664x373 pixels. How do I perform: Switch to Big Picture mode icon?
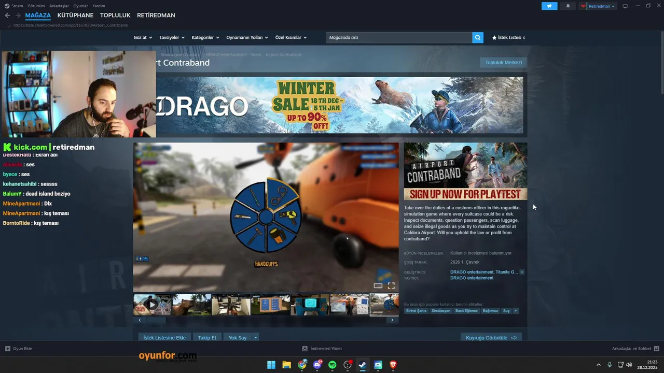625,6
